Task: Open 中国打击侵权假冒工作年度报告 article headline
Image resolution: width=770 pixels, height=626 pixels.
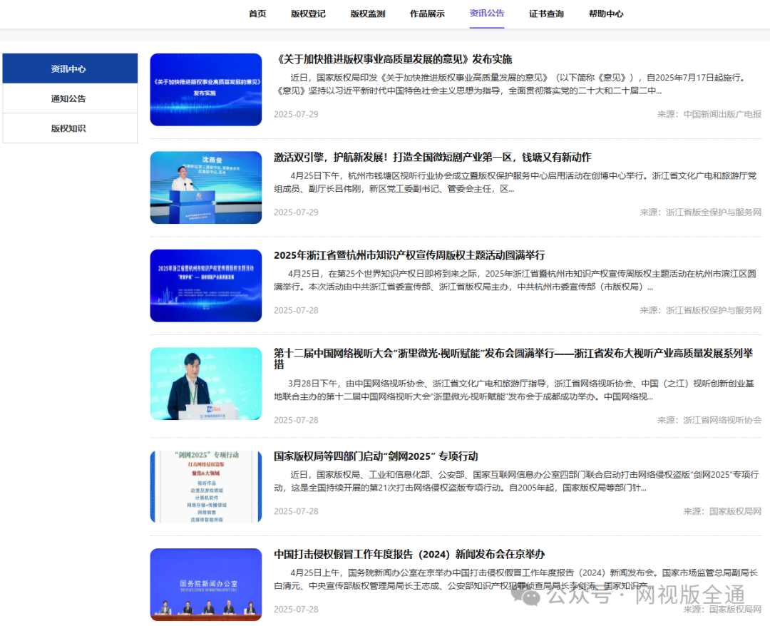Action: point(409,554)
